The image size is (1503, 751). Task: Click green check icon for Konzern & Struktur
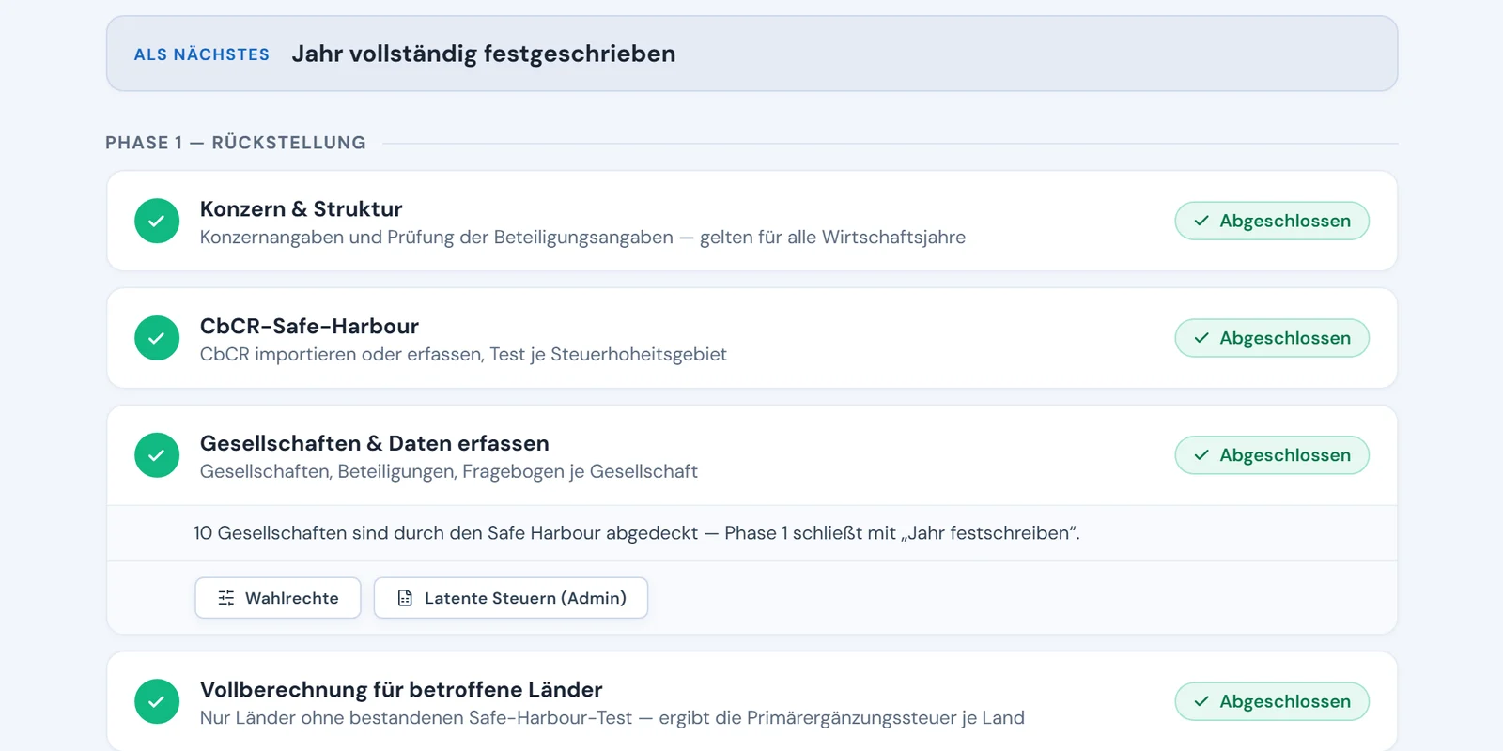click(x=157, y=221)
